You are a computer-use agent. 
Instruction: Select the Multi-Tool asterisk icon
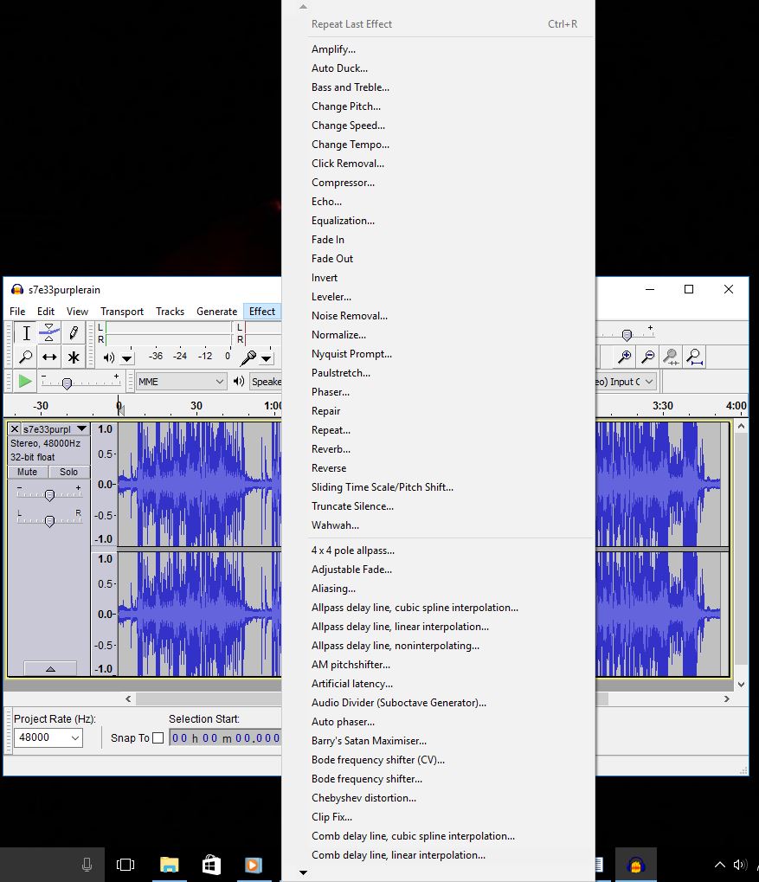(x=74, y=357)
